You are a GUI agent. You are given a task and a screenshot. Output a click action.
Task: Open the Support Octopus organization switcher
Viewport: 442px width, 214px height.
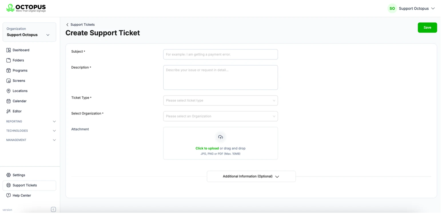29,32
